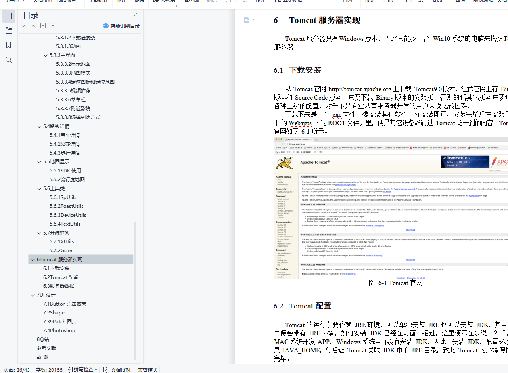Viewport: 508px width, 373px height.
Task: Click the expand-all arrow in outline header
Action: [23, 26]
